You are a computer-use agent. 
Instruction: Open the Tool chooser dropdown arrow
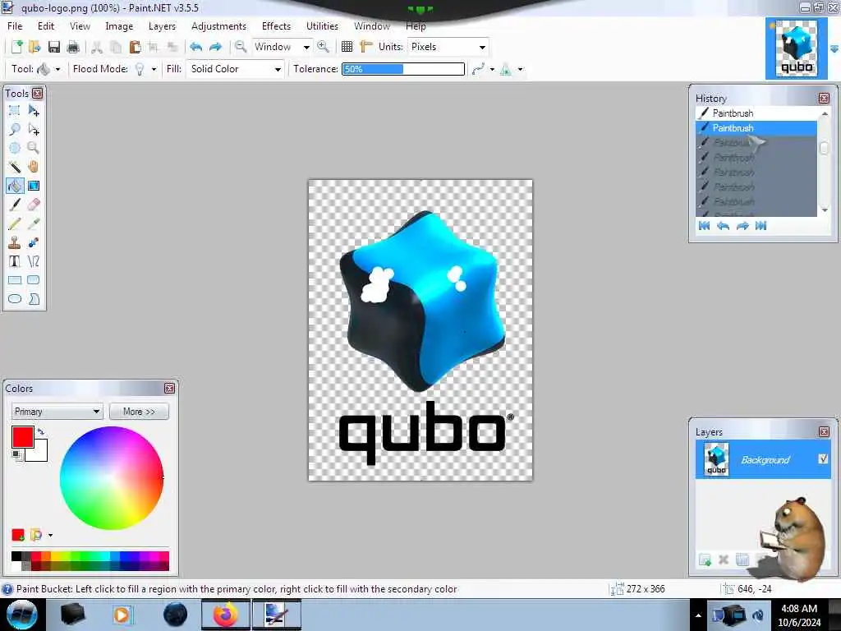point(57,69)
